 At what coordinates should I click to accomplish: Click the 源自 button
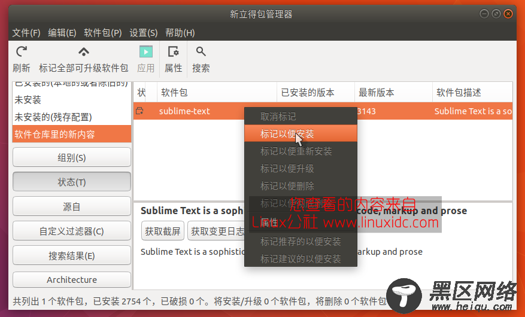click(x=72, y=207)
